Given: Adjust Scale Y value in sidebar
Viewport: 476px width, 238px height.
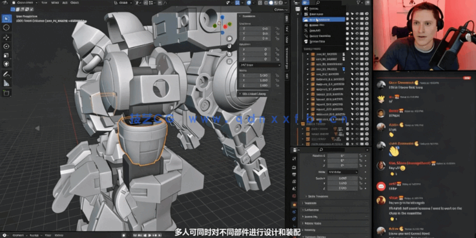Looking at the screenshot, I should pyautogui.click(x=255, y=81).
